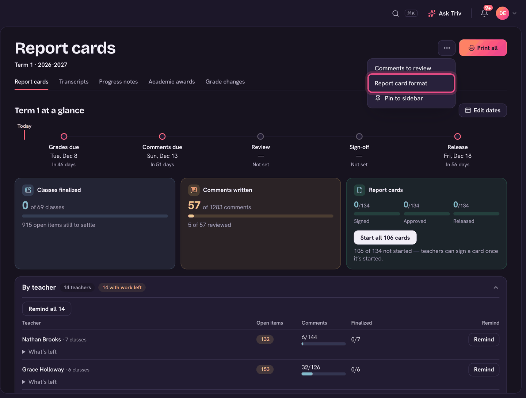
Task: Click the Classes finalized card icon
Action: pos(28,190)
